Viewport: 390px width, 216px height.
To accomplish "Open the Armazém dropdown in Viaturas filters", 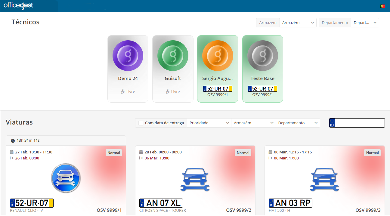I will pos(253,123).
